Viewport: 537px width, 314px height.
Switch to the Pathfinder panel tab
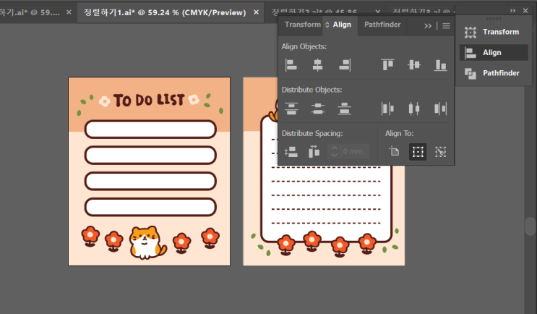point(382,25)
